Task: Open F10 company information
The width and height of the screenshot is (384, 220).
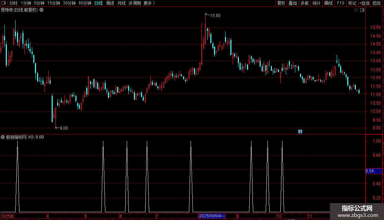Action: tap(341, 3)
